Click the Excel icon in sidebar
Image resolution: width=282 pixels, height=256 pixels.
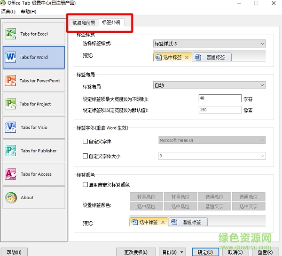10,34
